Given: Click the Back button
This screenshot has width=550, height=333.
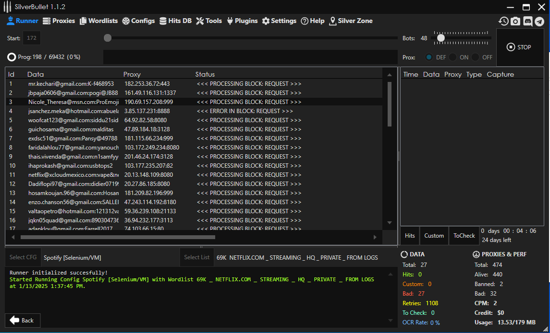Looking at the screenshot, I should (23, 320).
